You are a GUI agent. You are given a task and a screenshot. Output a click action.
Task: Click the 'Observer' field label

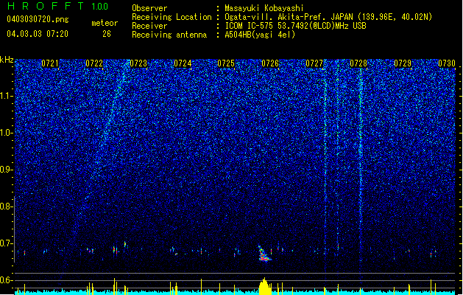coord(149,8)
